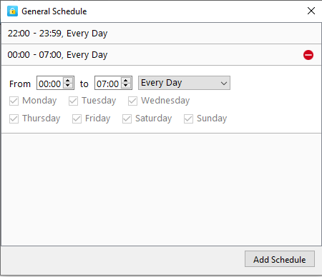This screenshot has height=277, width=322.
Task: Focus the From time field showing 00:00
Action: click(50, 83)
